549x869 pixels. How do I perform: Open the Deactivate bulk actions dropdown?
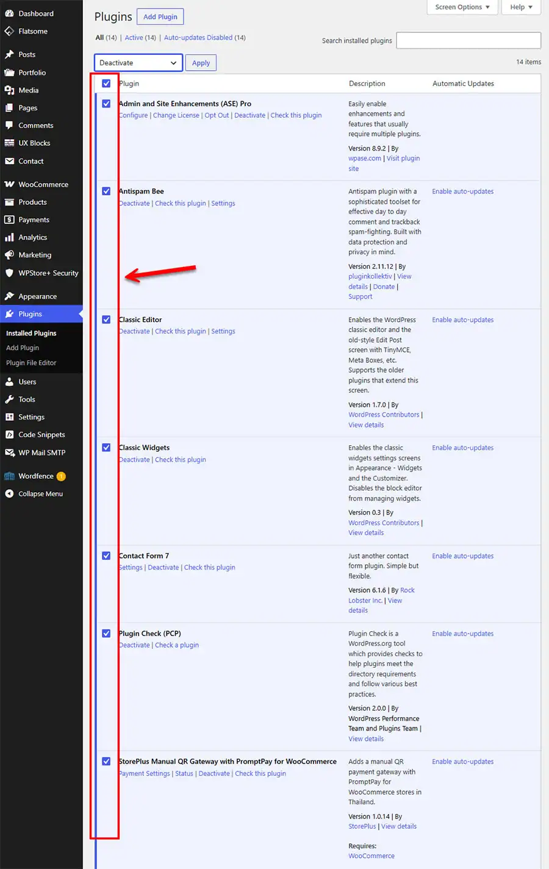(x=138, y=63)
